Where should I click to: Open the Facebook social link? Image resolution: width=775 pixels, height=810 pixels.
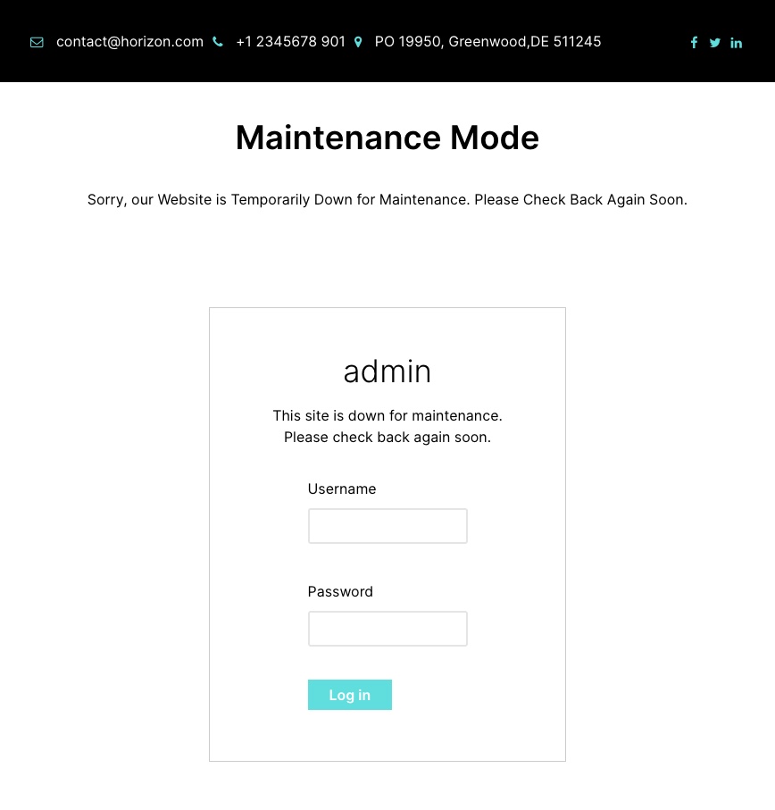694,43
